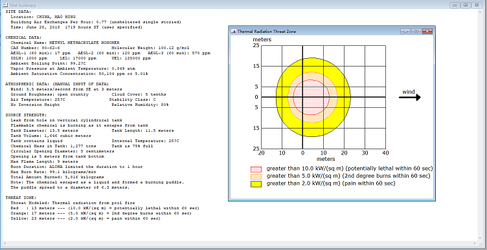Screen dimensions: 487x250
Task: Click the 'Location: CHINA, MAO MING' line
Action: (x=43, y=17)
